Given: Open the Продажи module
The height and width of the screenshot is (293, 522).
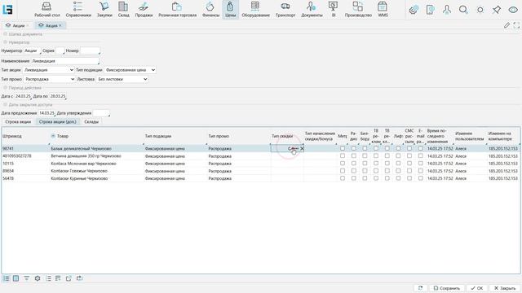Looking at the screenshot, I should point(144,10).
